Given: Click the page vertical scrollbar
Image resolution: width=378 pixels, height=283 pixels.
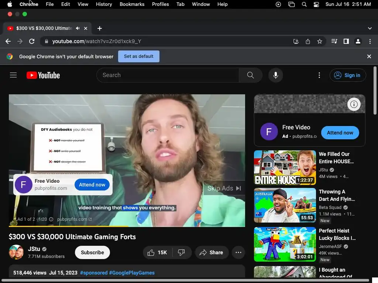Looking at the screenshot, I should point(375,91).
